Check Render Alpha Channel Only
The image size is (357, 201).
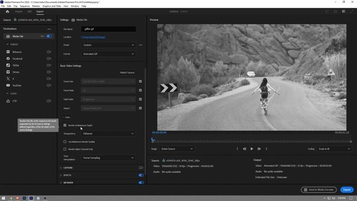pos(65,149)
